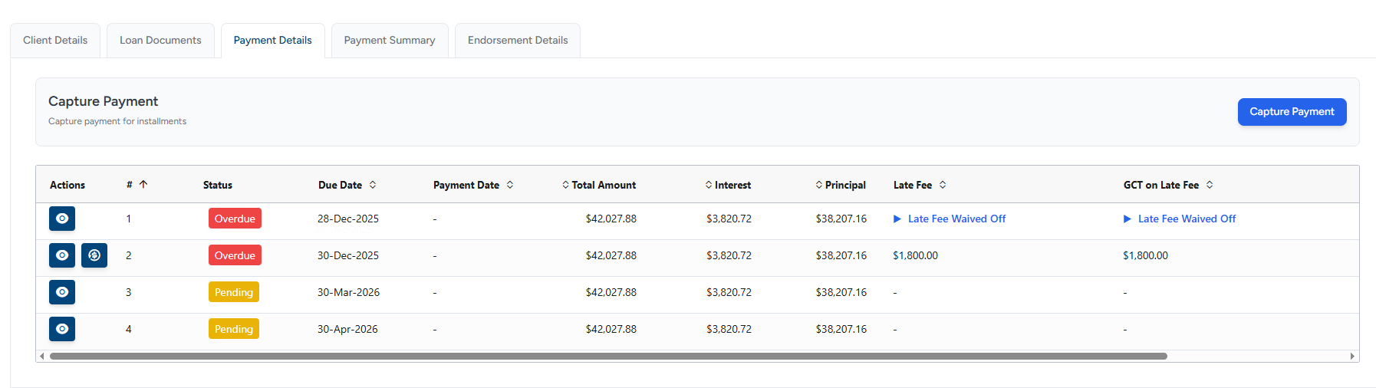
Task: Click the scroll right arrow on table scrollbar
Action: pos(1352,356)
